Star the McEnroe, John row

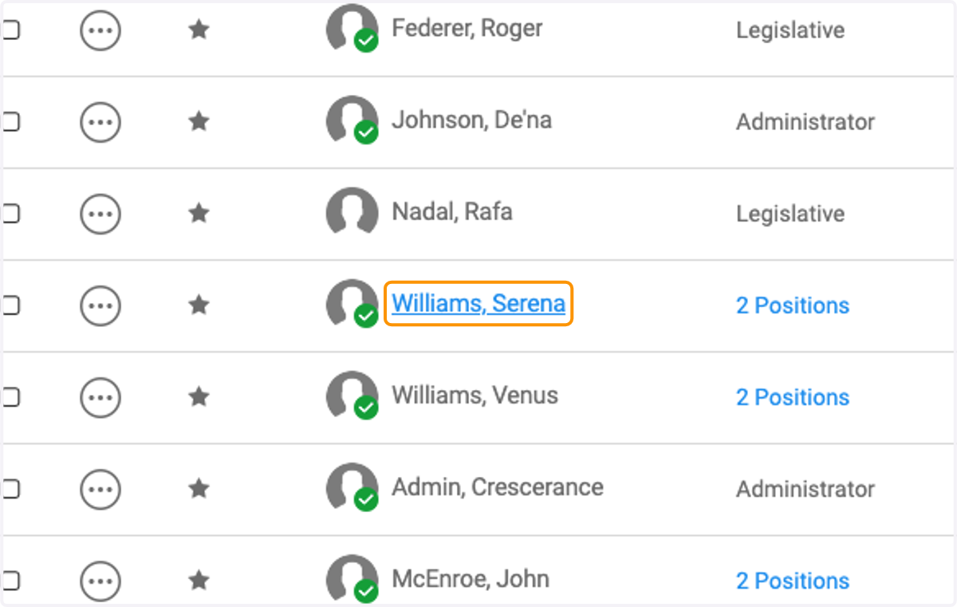[199, 580]
